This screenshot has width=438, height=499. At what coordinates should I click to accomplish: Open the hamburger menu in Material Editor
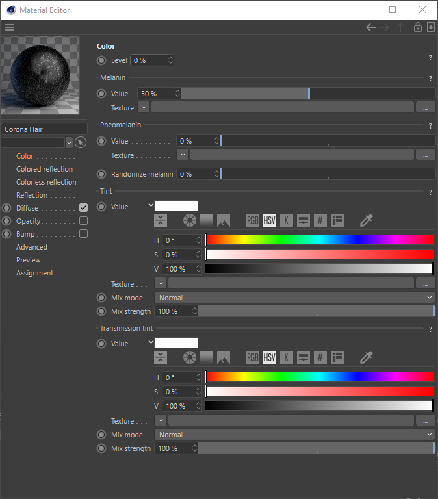[9, 27]
